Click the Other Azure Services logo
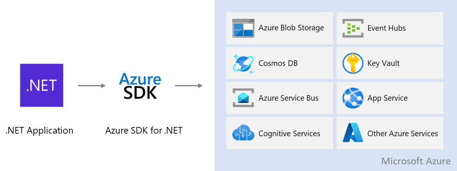The height and width of the screenshot is (171, 457). (353, 133)
